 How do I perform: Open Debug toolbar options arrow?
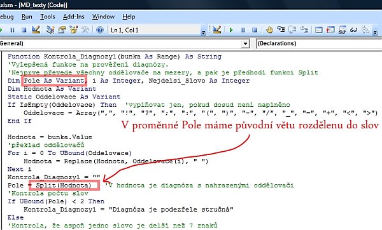(x=375, y=32)
